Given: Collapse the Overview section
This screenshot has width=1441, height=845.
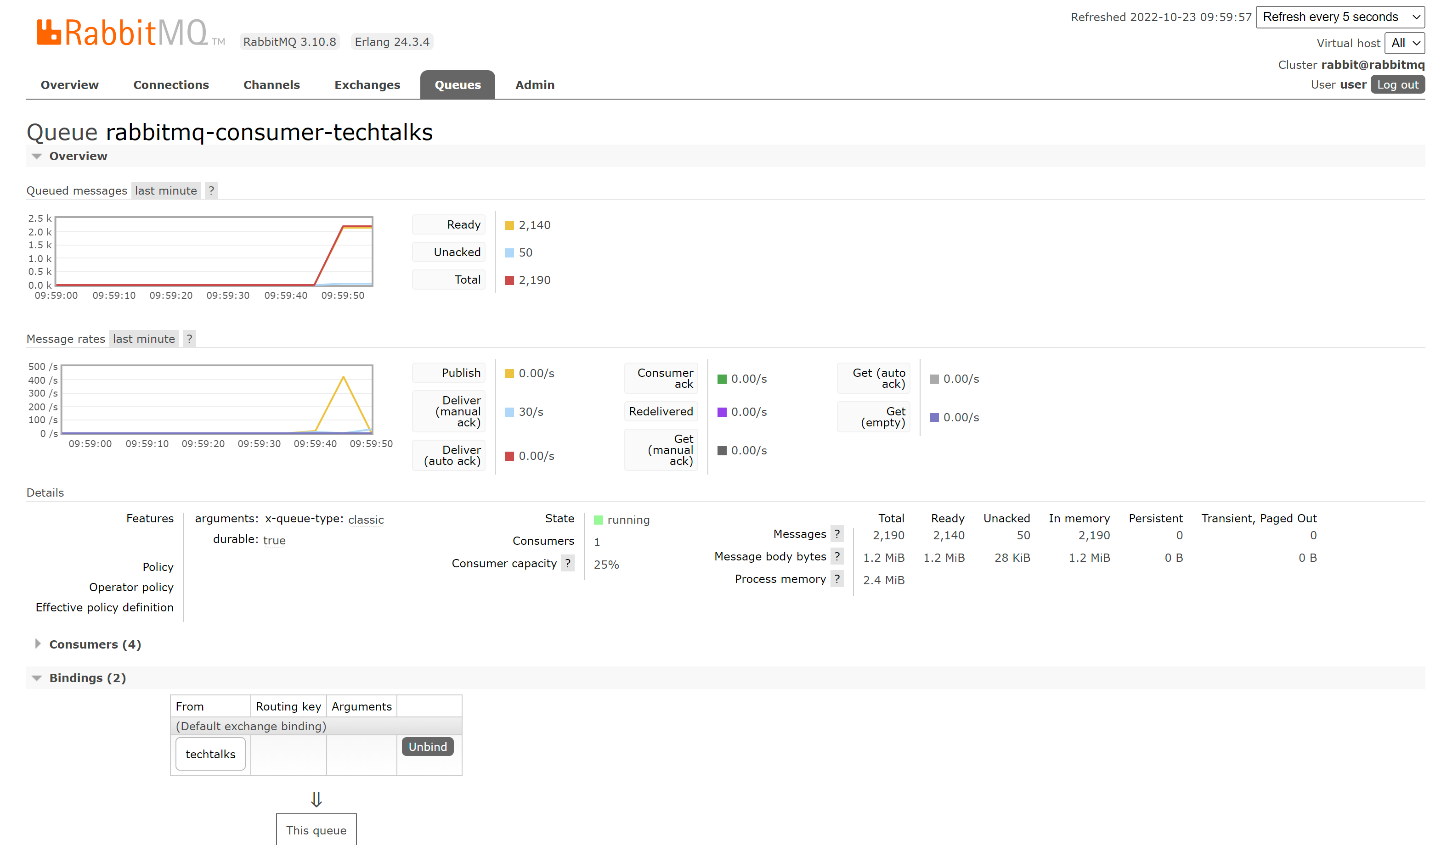Looking at the screenshot, I should tap(36, 156).
